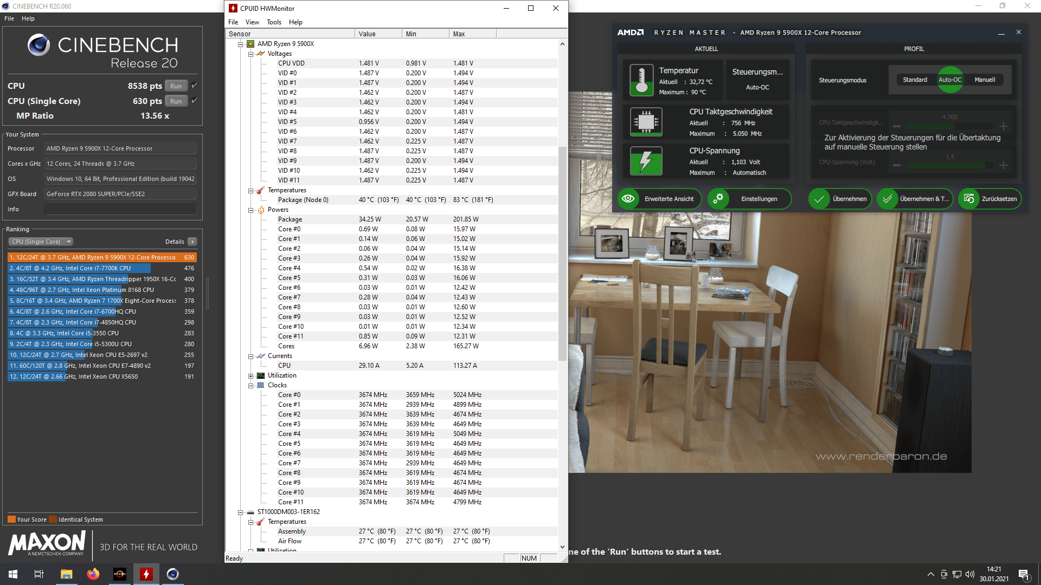1041x585 pixels.
Task: Toggle the checkbox next to CPU Single Core Run
Action: coord(194,101)
